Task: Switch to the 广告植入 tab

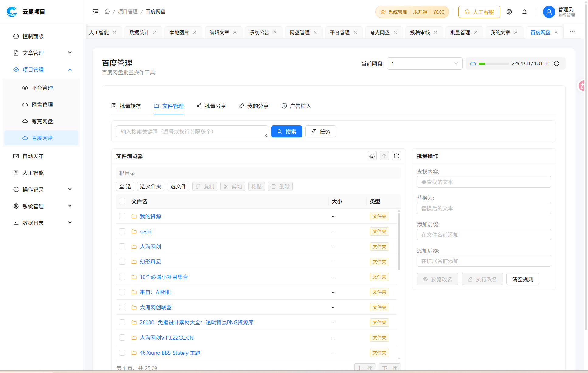Action: click(296, 106)
